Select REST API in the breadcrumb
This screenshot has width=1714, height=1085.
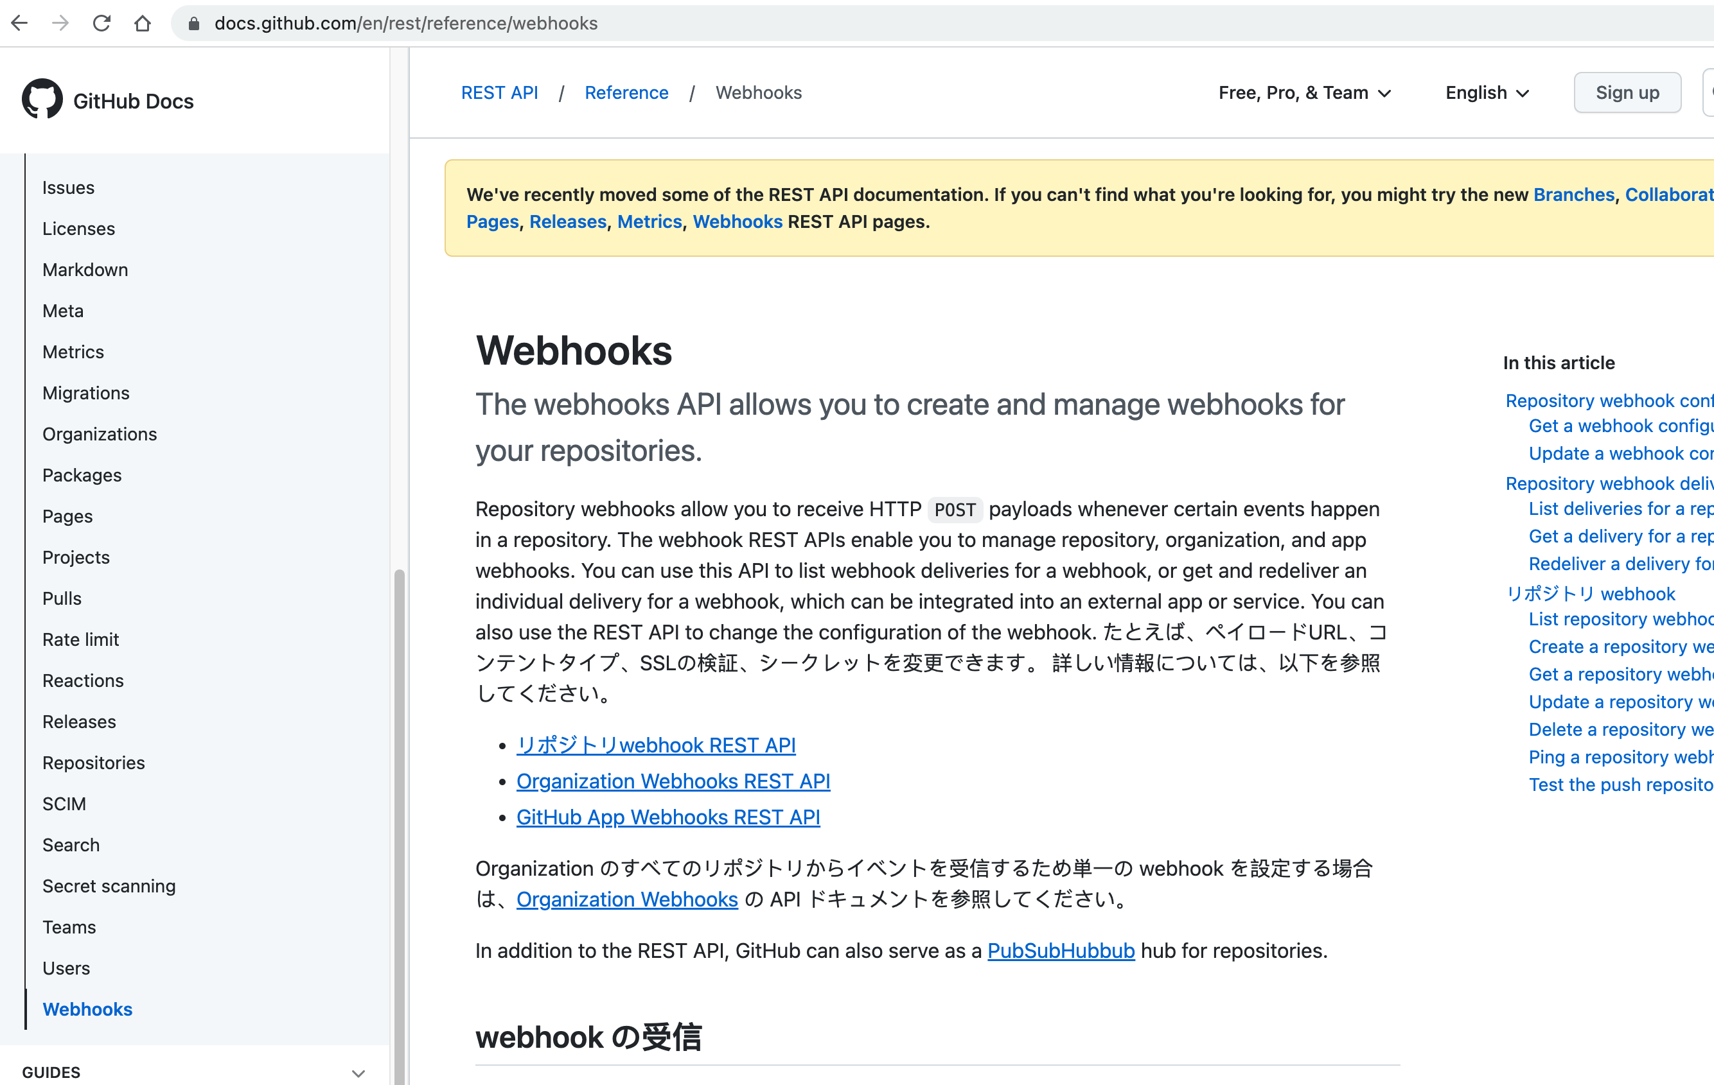click(500, 92)
